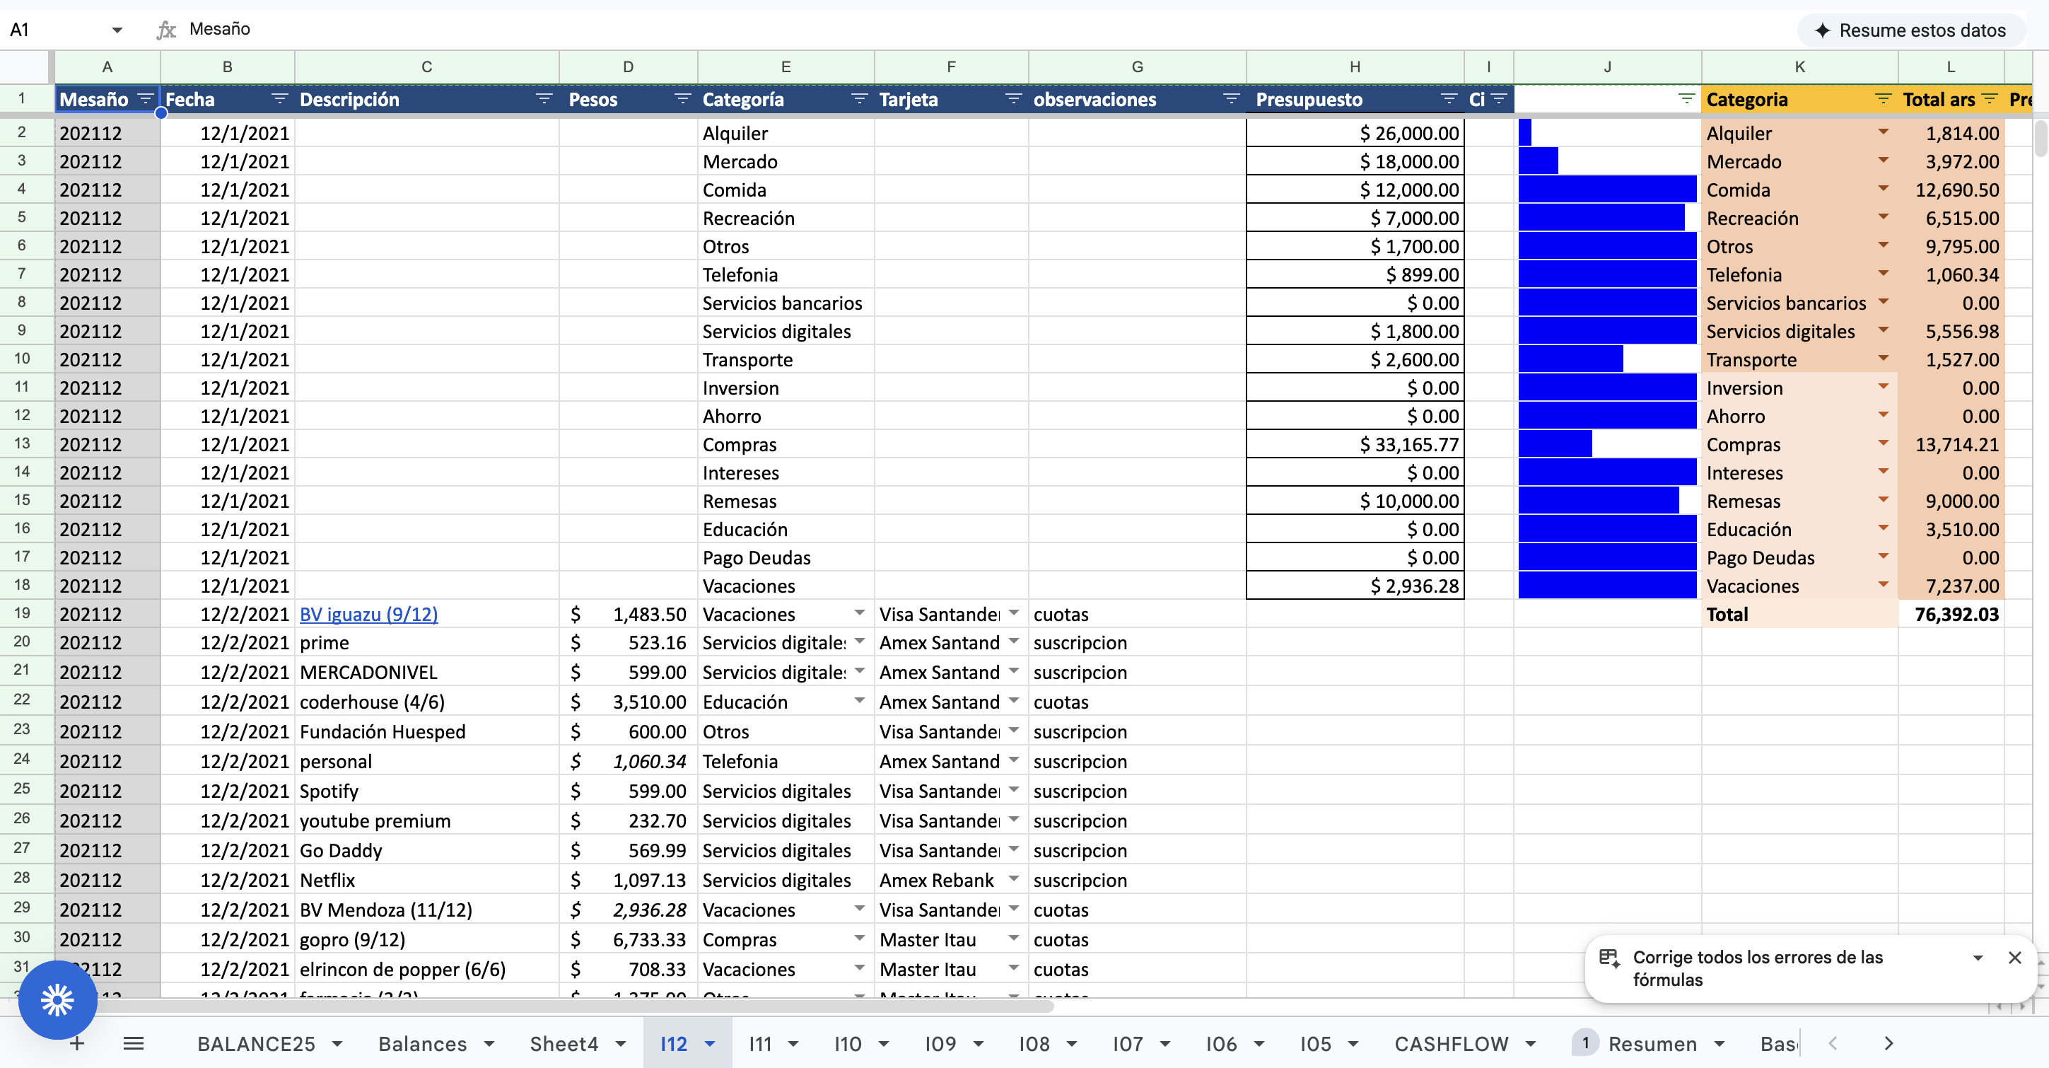Switch to the Sheet4 tab
Screen dimensions: 2049x1068
564,1043
